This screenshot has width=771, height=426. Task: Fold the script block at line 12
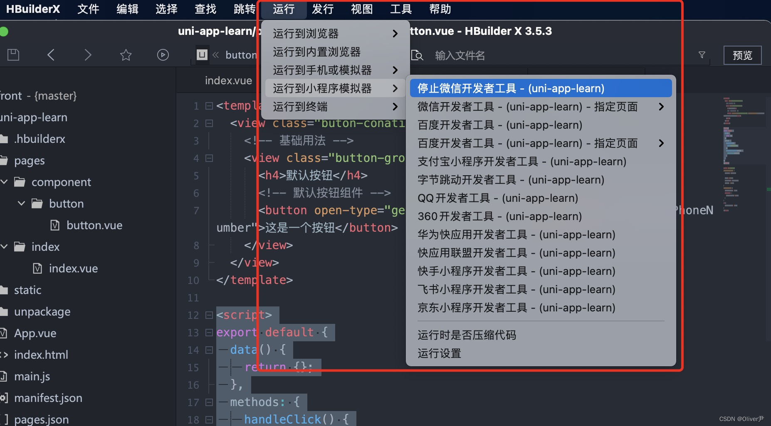click(x=209, y=315)
